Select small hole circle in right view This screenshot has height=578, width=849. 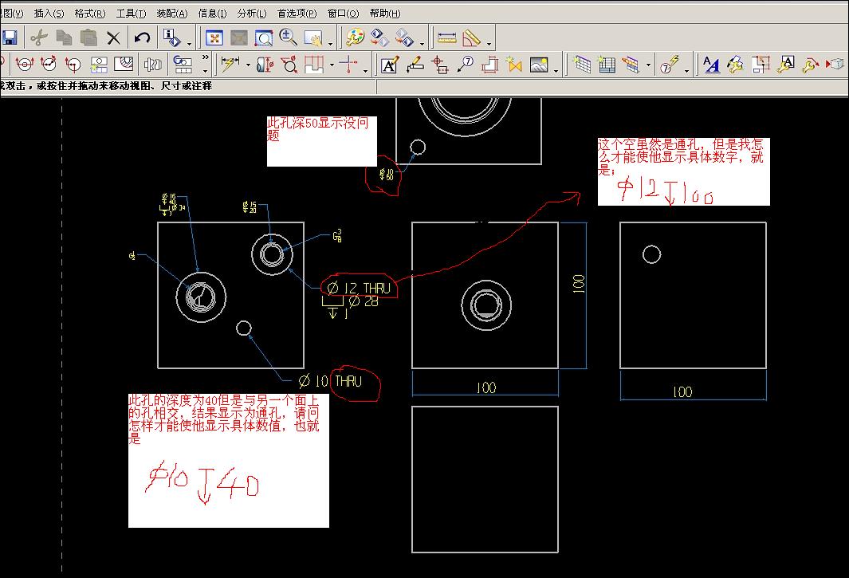[651, 254]
